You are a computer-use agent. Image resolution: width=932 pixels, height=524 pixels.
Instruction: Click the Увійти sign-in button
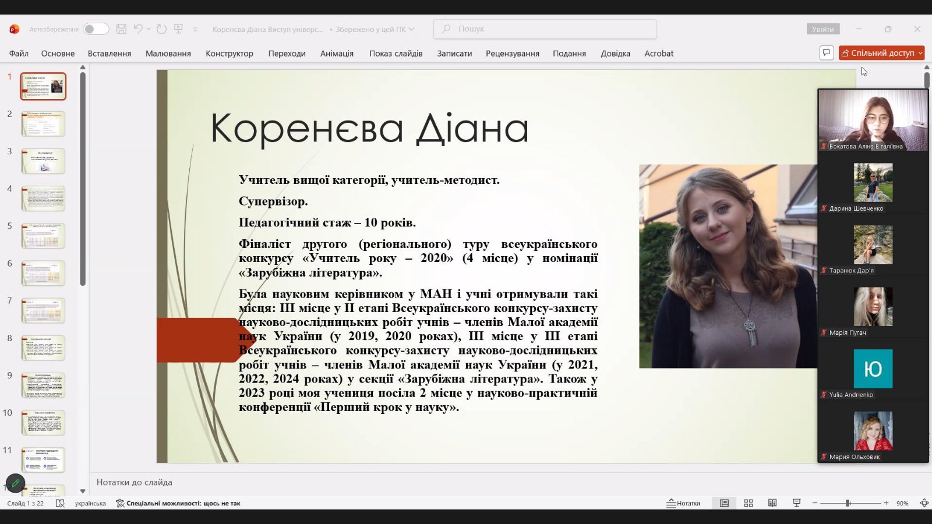[x=822, y=29]
